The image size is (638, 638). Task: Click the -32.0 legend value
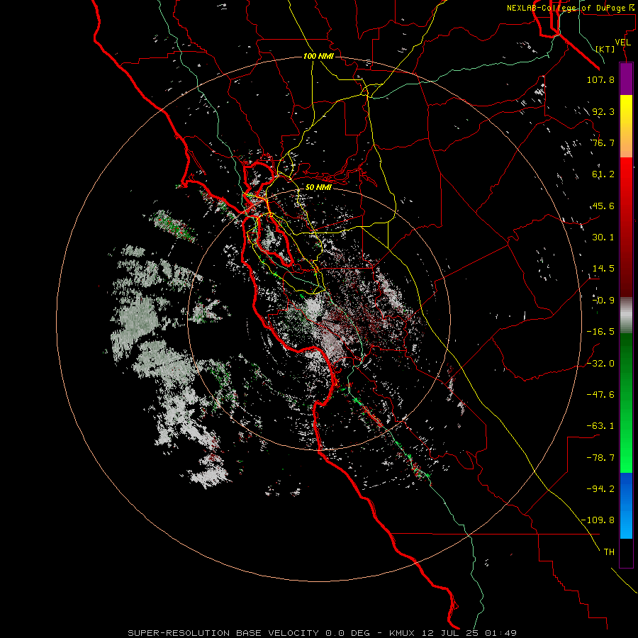(x=600, y=364)
